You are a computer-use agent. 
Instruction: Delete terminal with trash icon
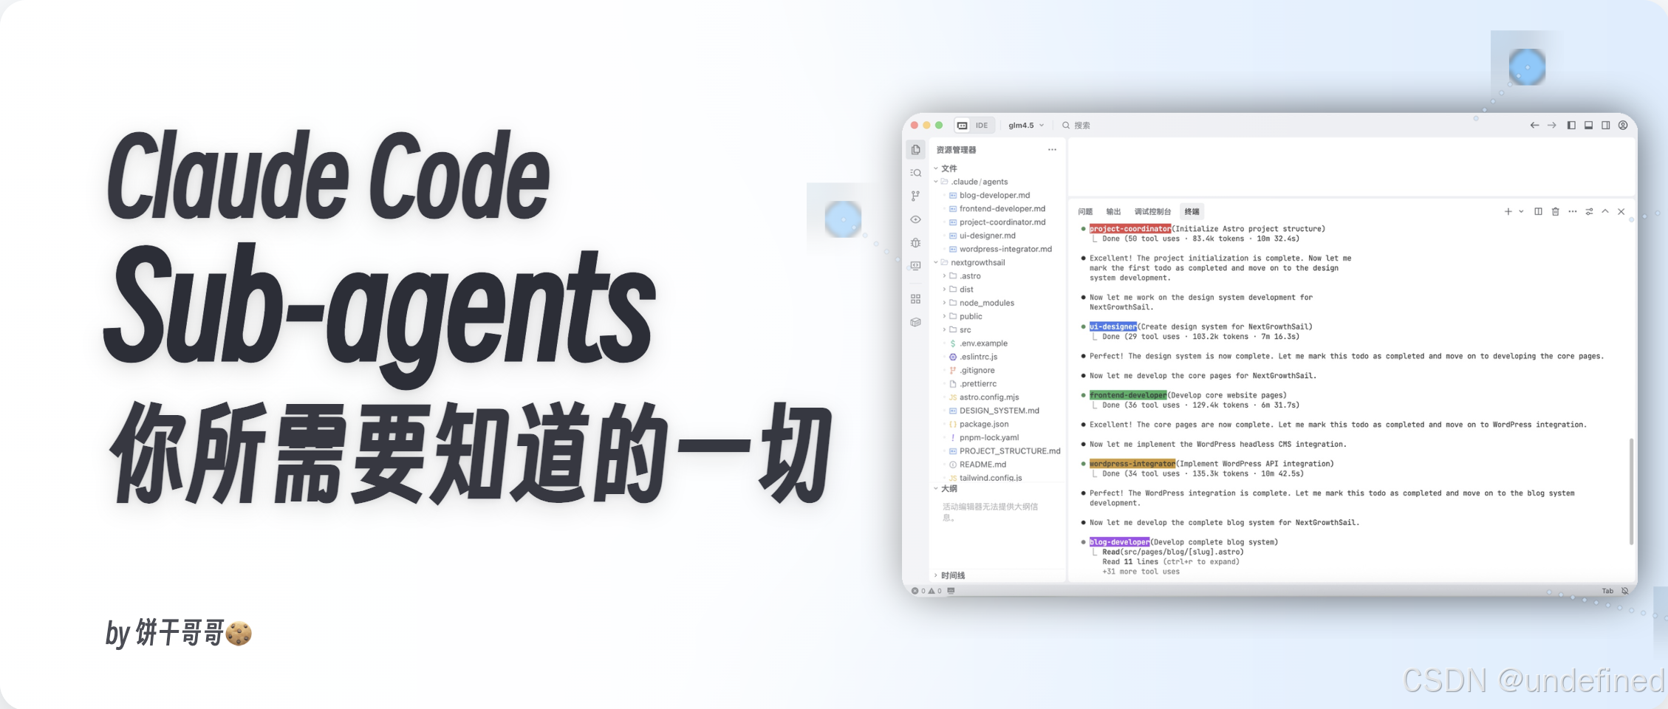1556,212
